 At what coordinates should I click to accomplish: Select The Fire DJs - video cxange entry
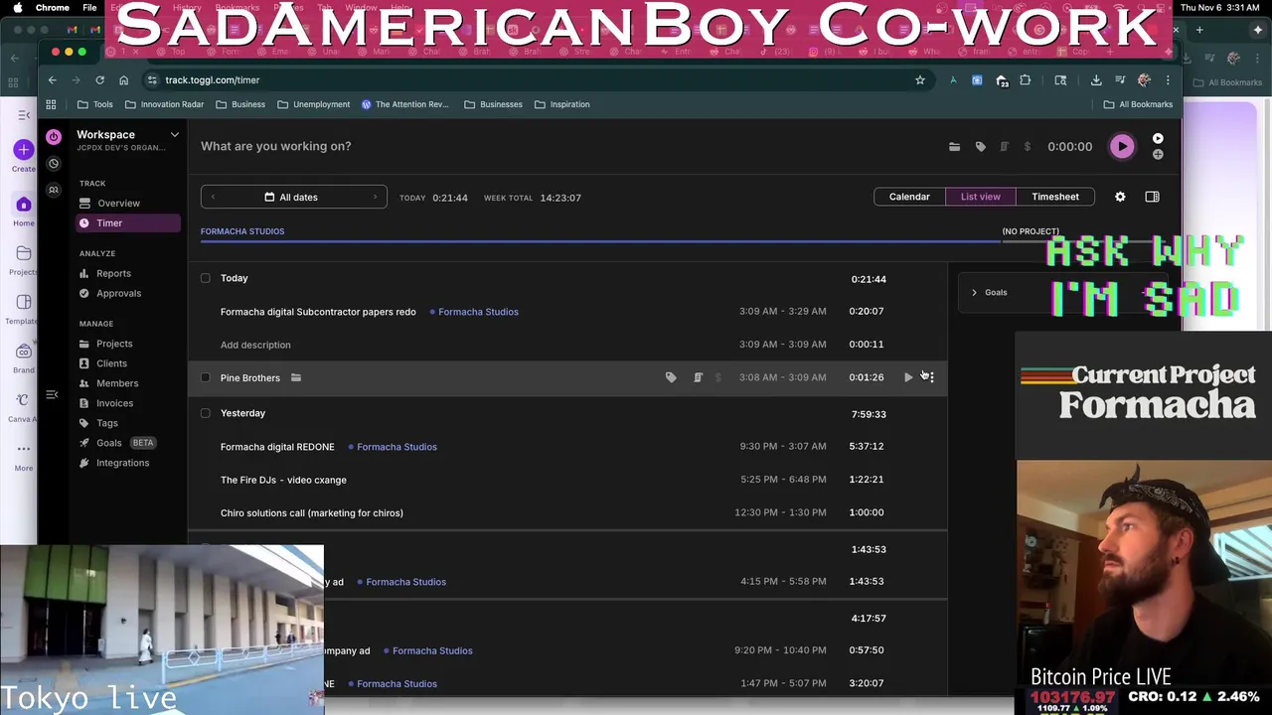pos(283,480)
